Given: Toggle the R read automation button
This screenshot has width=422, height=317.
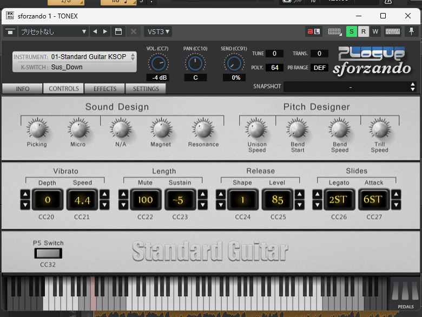Looking at the screenshot, I should [x=364, y=31].
